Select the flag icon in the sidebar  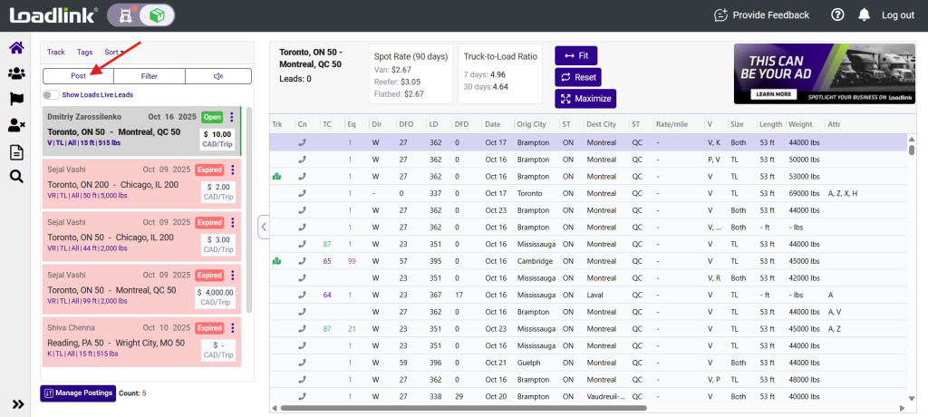coord(16,100)
